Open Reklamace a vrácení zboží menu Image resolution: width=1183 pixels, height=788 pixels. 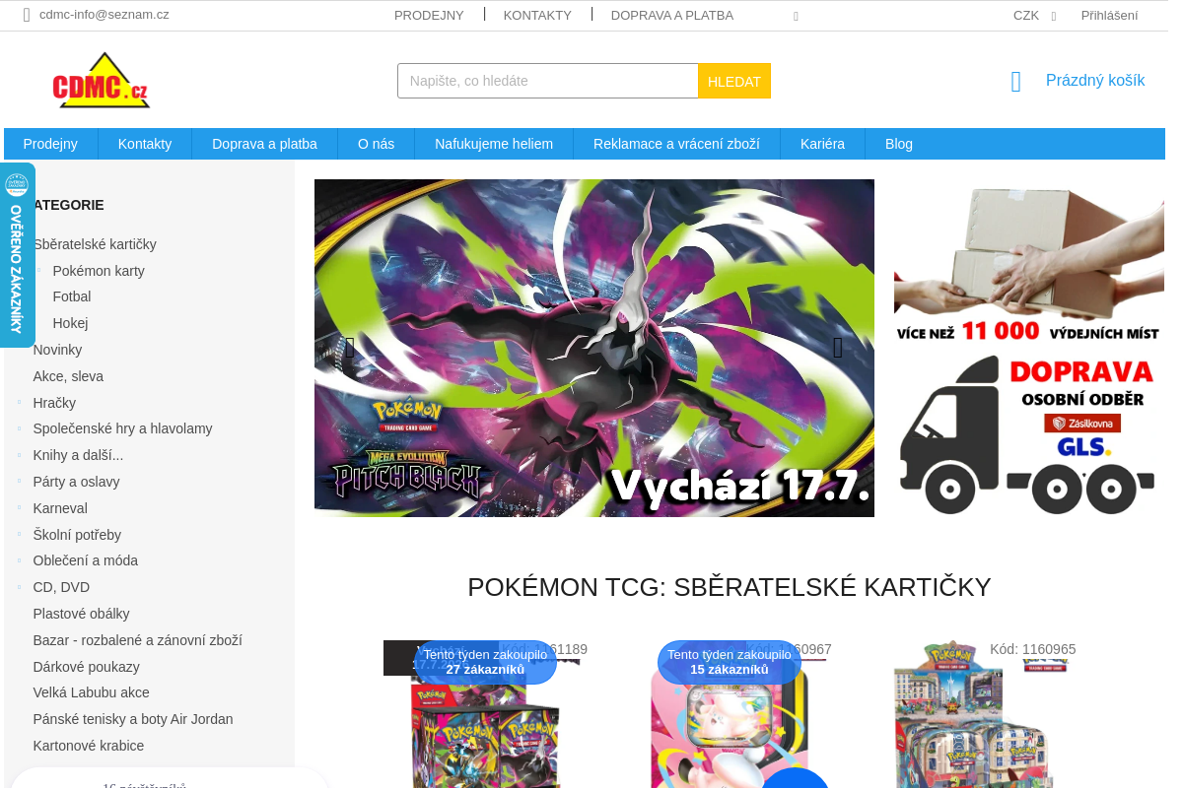[x=676, y=144]
